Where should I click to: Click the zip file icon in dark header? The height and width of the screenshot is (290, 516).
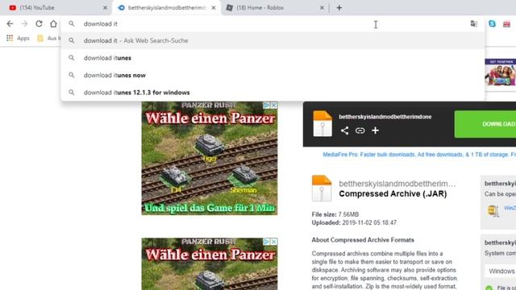[322, 123]
